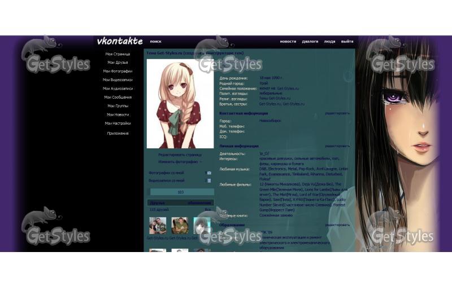Edit the Контактная информация section
The height and width of the screenshot is (287, 452).
(x=337, y=113)
